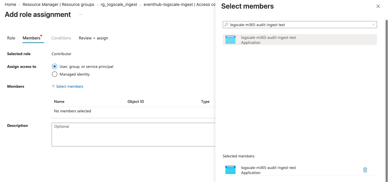The height and width of the screenshot is (182, 388).
Task: Select User, group, or service principal option
Action: 54,66
